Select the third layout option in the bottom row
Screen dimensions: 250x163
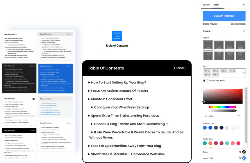[230, 56]
